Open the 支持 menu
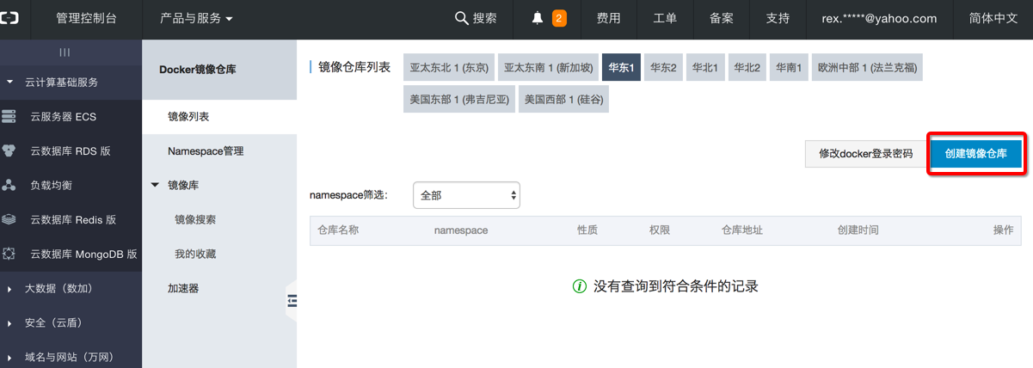The height and width of the screenshot is (368, 1033). (x=778, y=18)
